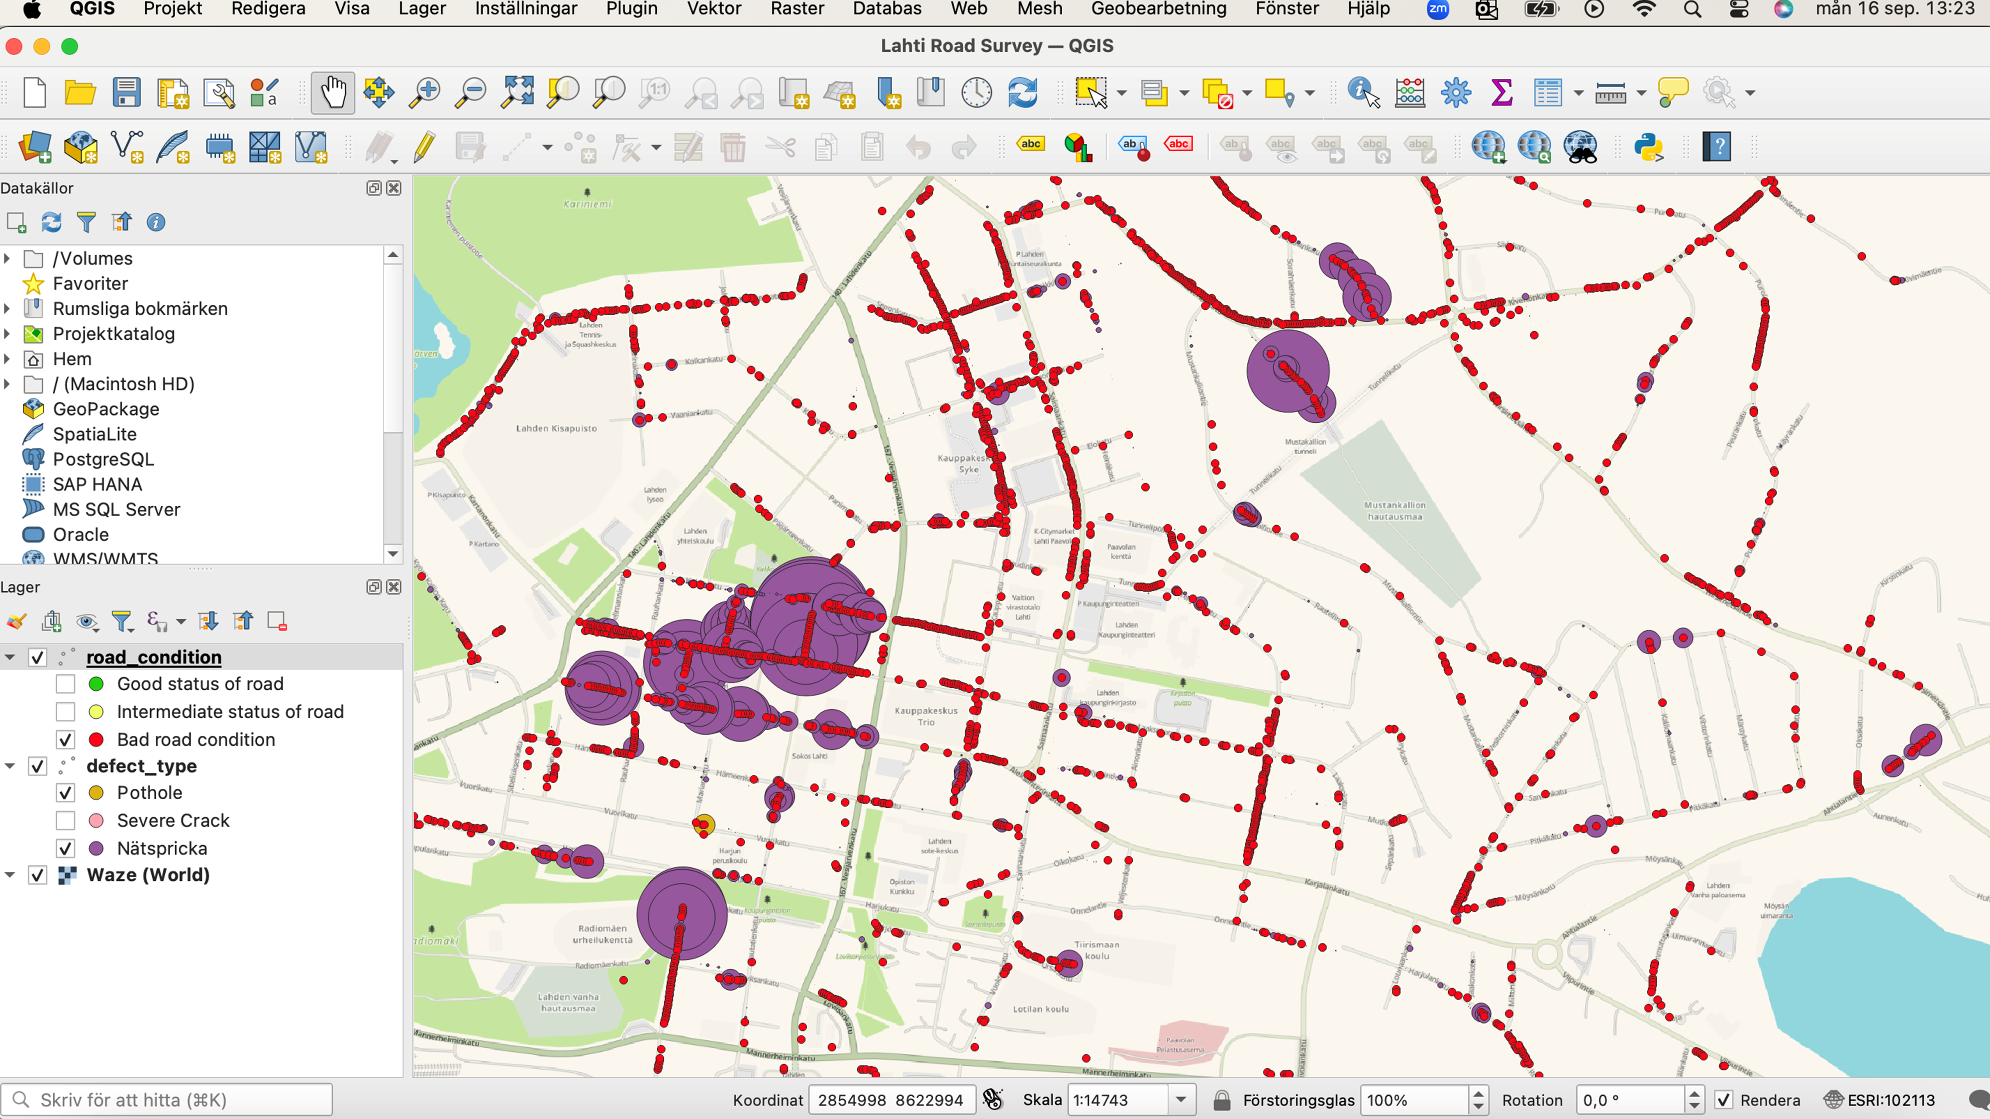Open the Plugin menu
This screenshot has height=1119, width=1990.
632,9
